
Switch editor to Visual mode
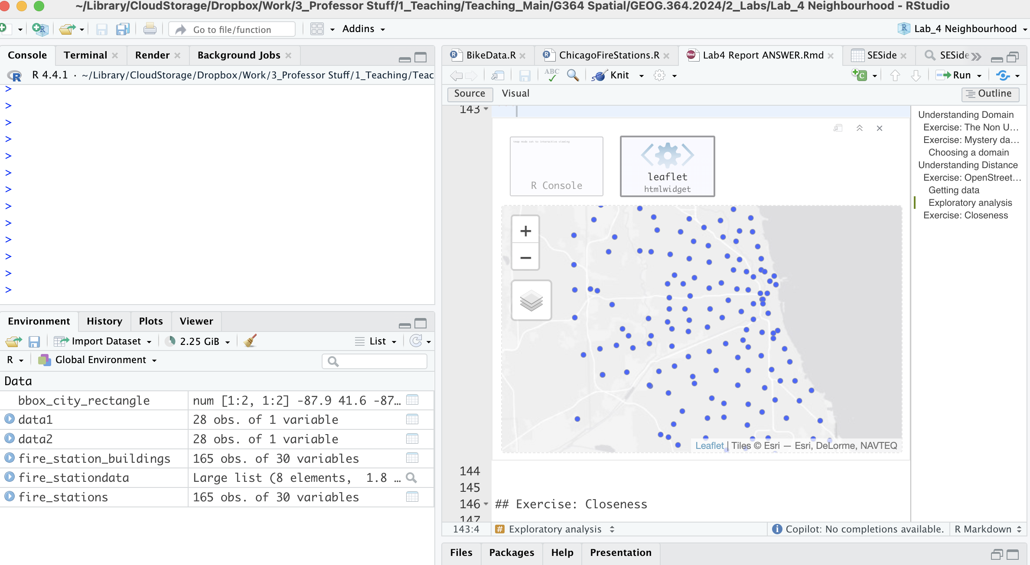click(515, 94)
